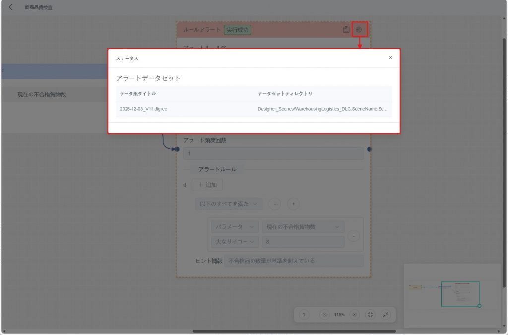
Task: Close the ステータス dialog
Action: coord(390,57)
